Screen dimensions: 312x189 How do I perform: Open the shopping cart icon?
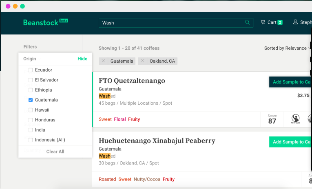tap(263, 22)
